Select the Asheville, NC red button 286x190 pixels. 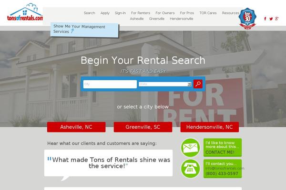tap(76, 127)
